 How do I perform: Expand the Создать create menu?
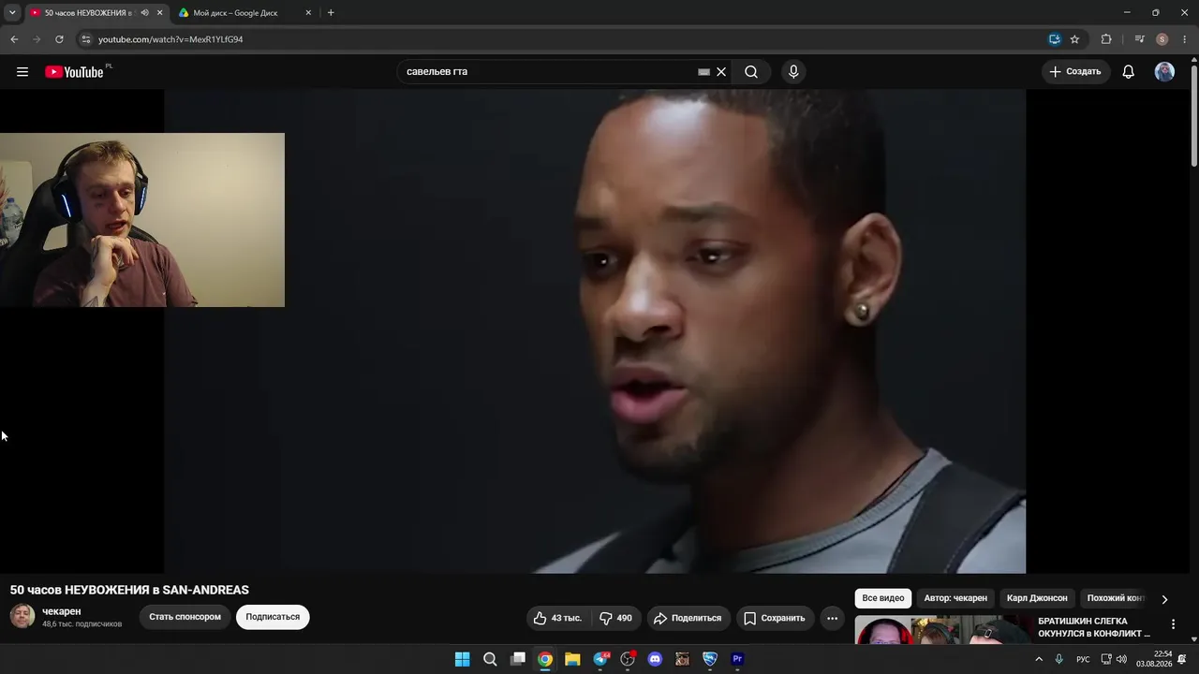[1076, 72]
